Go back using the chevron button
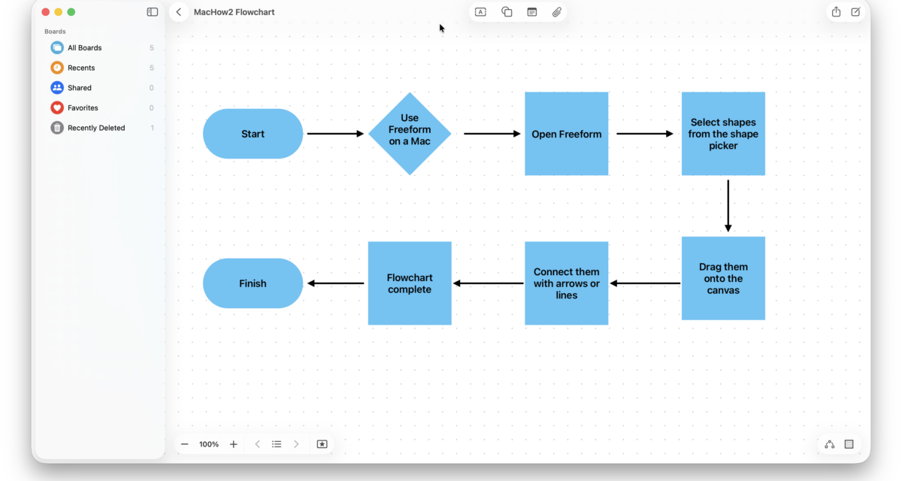Image resolution: width=902 pixels, height=481 pixels. pyautogui.click(x=178, y=12)
